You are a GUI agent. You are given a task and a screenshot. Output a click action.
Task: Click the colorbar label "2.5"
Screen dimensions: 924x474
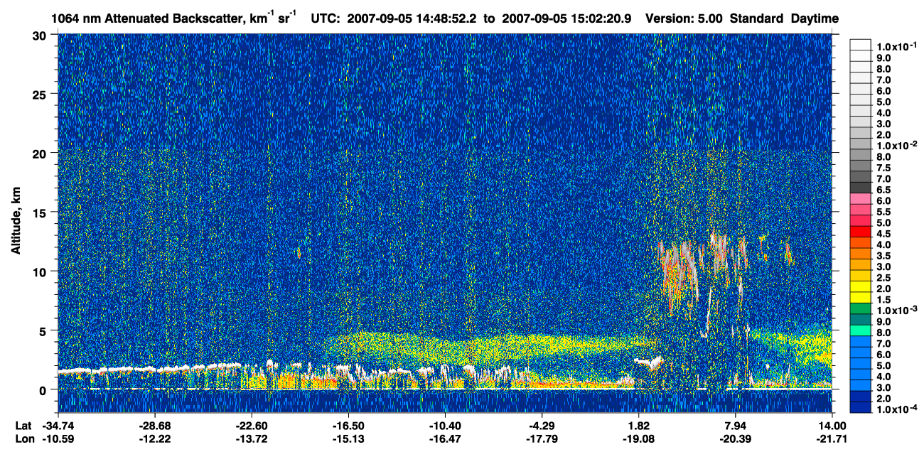pos(883,278)
